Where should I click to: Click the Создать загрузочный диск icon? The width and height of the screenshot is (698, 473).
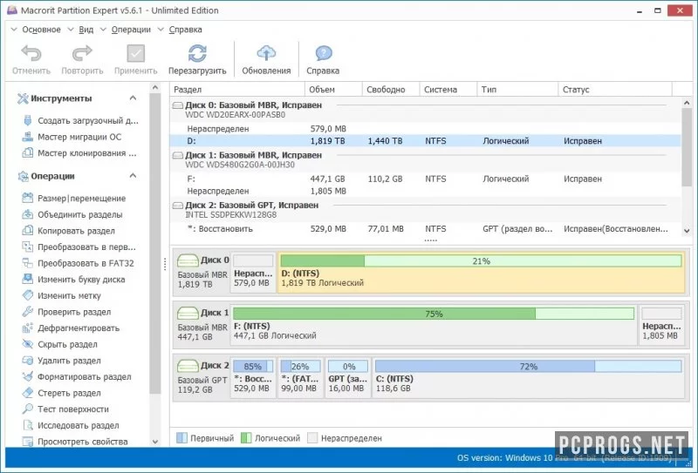pos(28,120)
